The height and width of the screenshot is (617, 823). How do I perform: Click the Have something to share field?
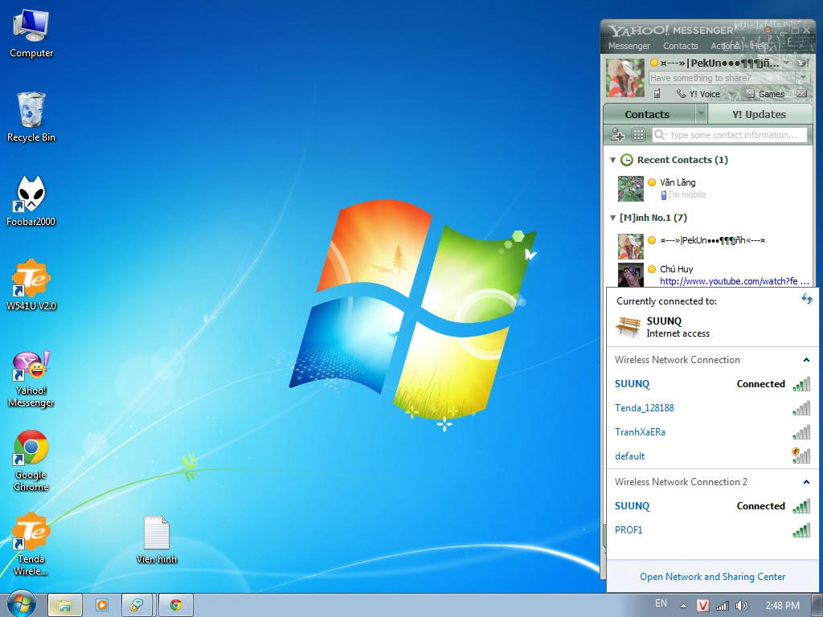click(x=723, y=78)
